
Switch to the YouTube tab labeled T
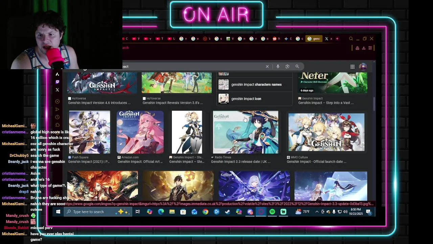(x=159, y=39)
